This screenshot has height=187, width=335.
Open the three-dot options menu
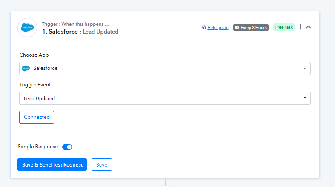(301, 27)
